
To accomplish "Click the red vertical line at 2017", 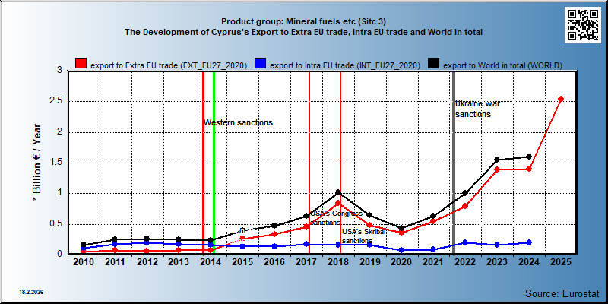I will (x=309, y=163).
